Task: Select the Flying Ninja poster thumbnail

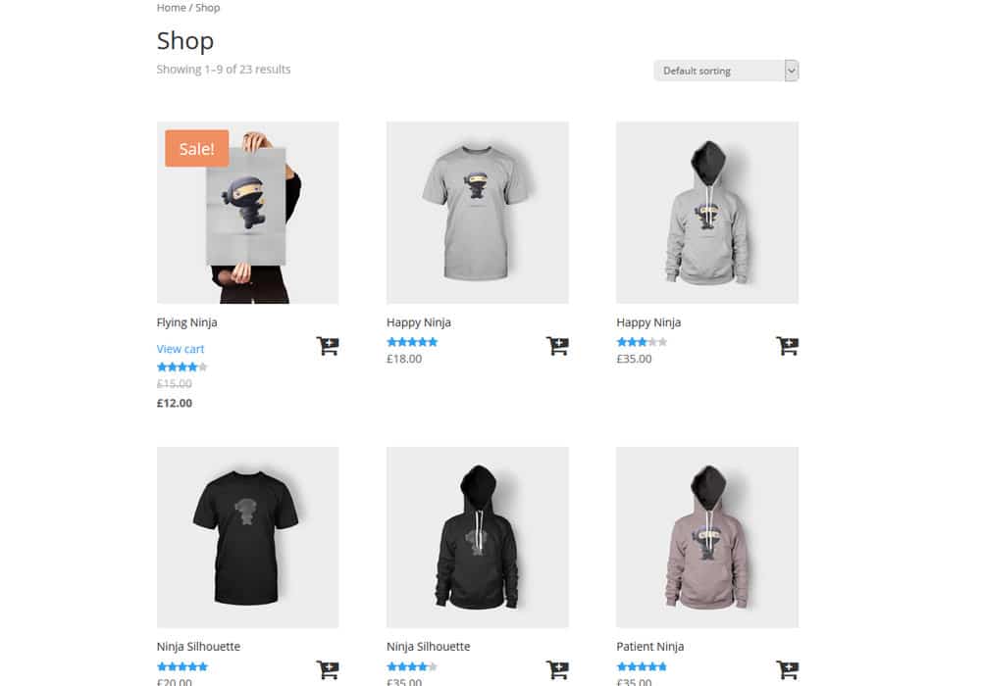Action: click(248, 213)
